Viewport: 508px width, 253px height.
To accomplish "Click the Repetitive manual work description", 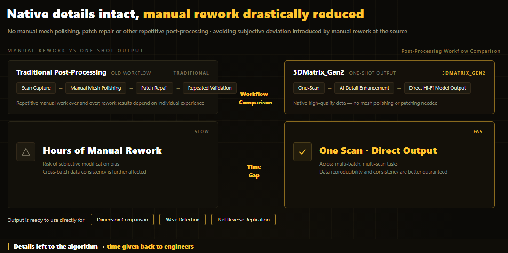I will tap(110, 103).
